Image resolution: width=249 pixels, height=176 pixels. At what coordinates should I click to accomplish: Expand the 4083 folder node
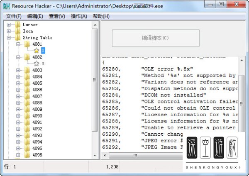pyautogui.click(x=18, y=70)
